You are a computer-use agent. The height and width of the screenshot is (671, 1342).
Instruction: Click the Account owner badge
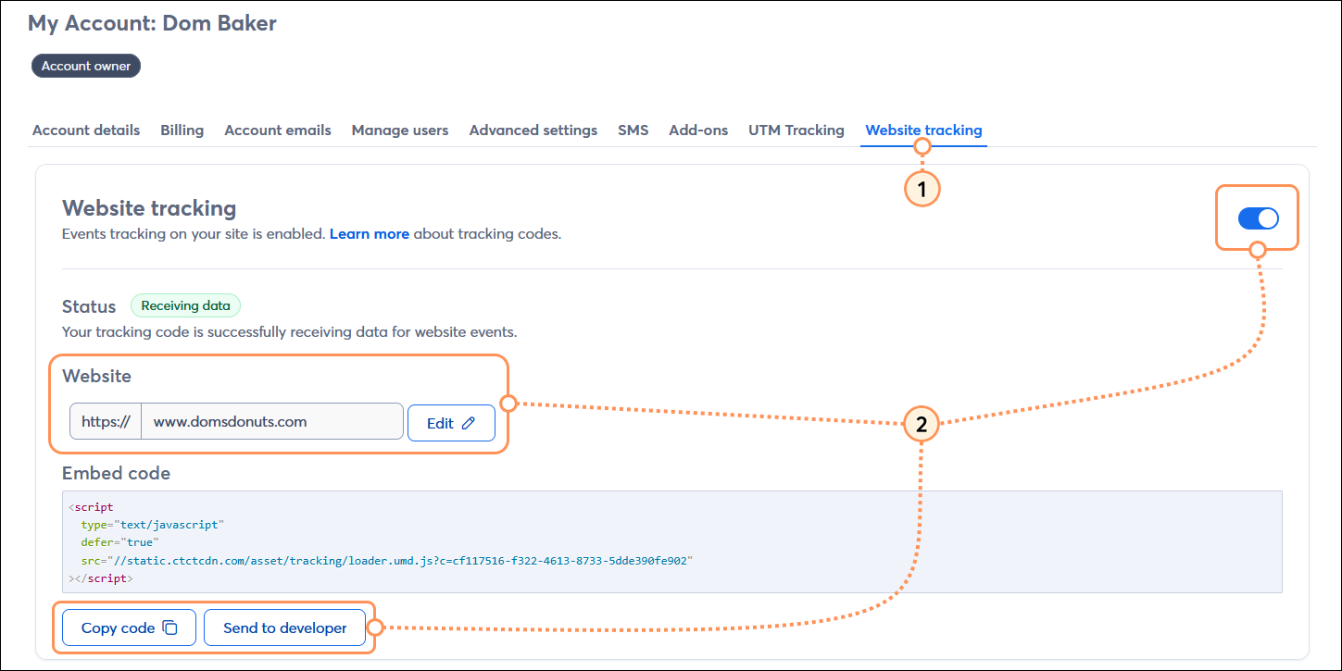click(85, 65)
